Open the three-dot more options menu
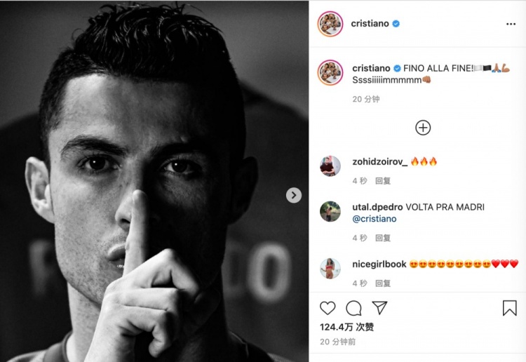Screen dimensions: 526x362 coord(511,24)
